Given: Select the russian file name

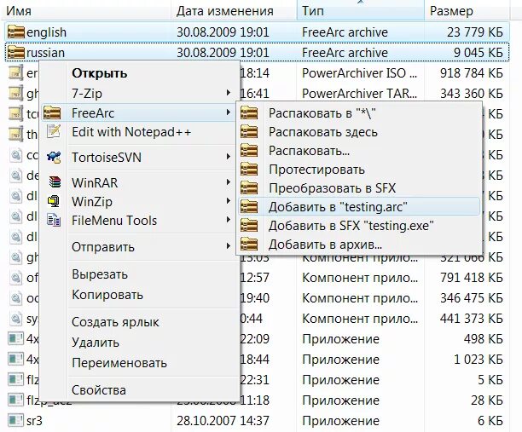Looking at the screenshot, I should pos(45,53).
